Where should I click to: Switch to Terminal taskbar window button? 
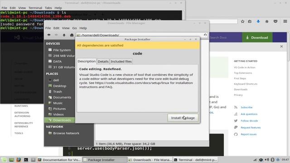196,160
